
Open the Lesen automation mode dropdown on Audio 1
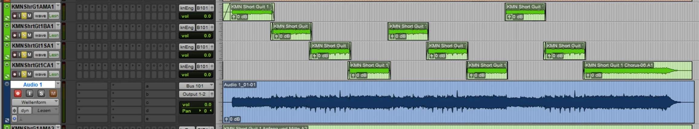coord(45,111)
